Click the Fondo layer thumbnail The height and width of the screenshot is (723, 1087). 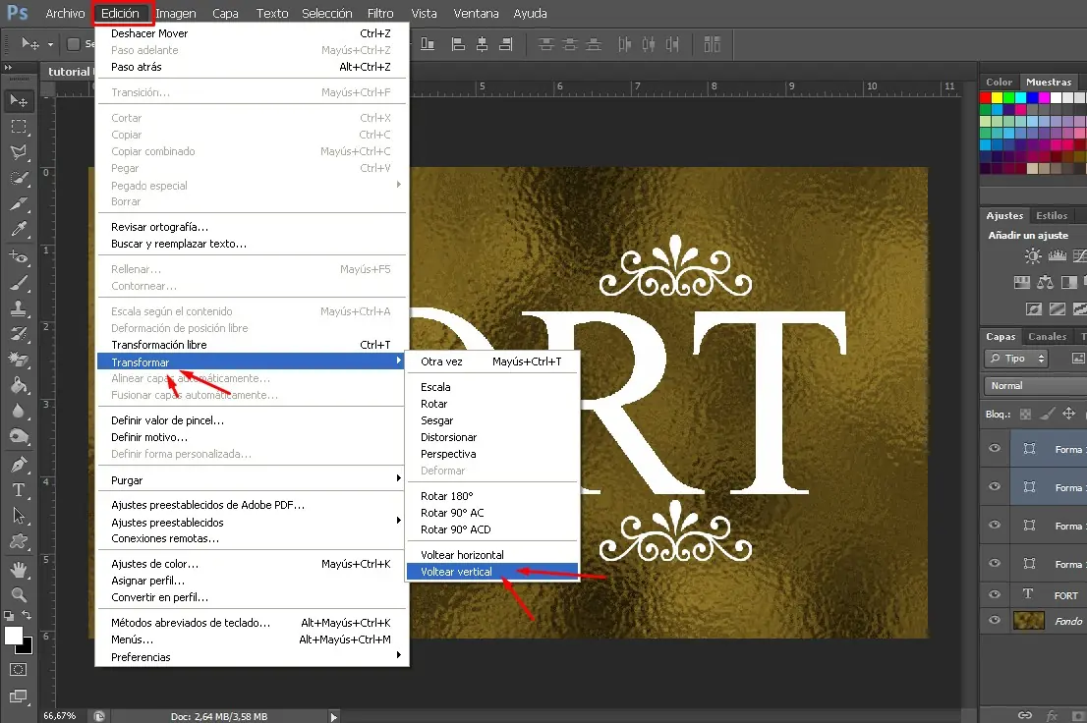(1029, 621)
